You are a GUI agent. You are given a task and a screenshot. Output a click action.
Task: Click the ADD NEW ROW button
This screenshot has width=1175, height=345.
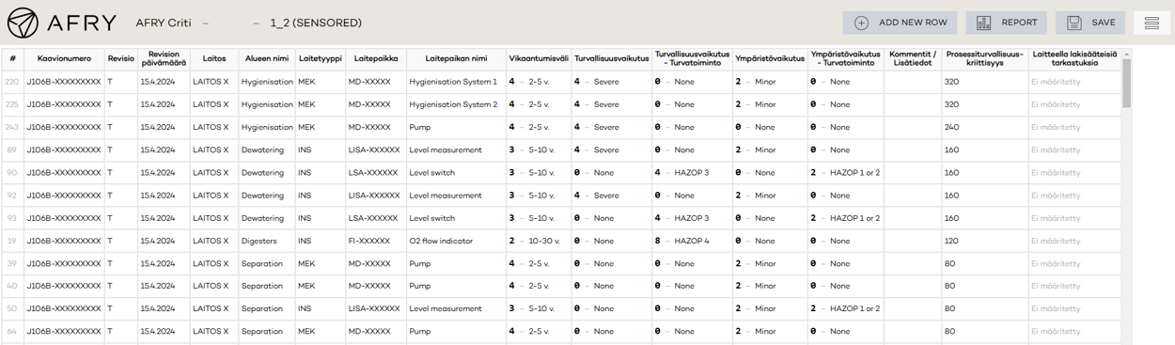tap(900, 23)
